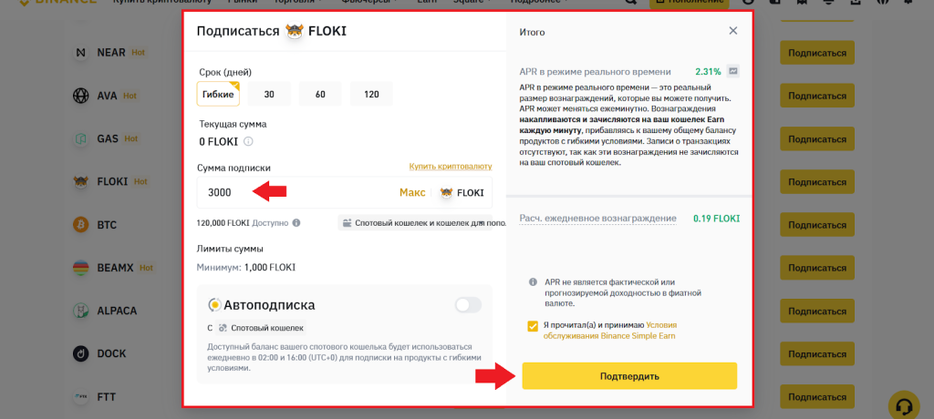This screenshot has height=419, width=934.
Task: Close the FLOKI subscription dialog
Action: pos(733,31)
